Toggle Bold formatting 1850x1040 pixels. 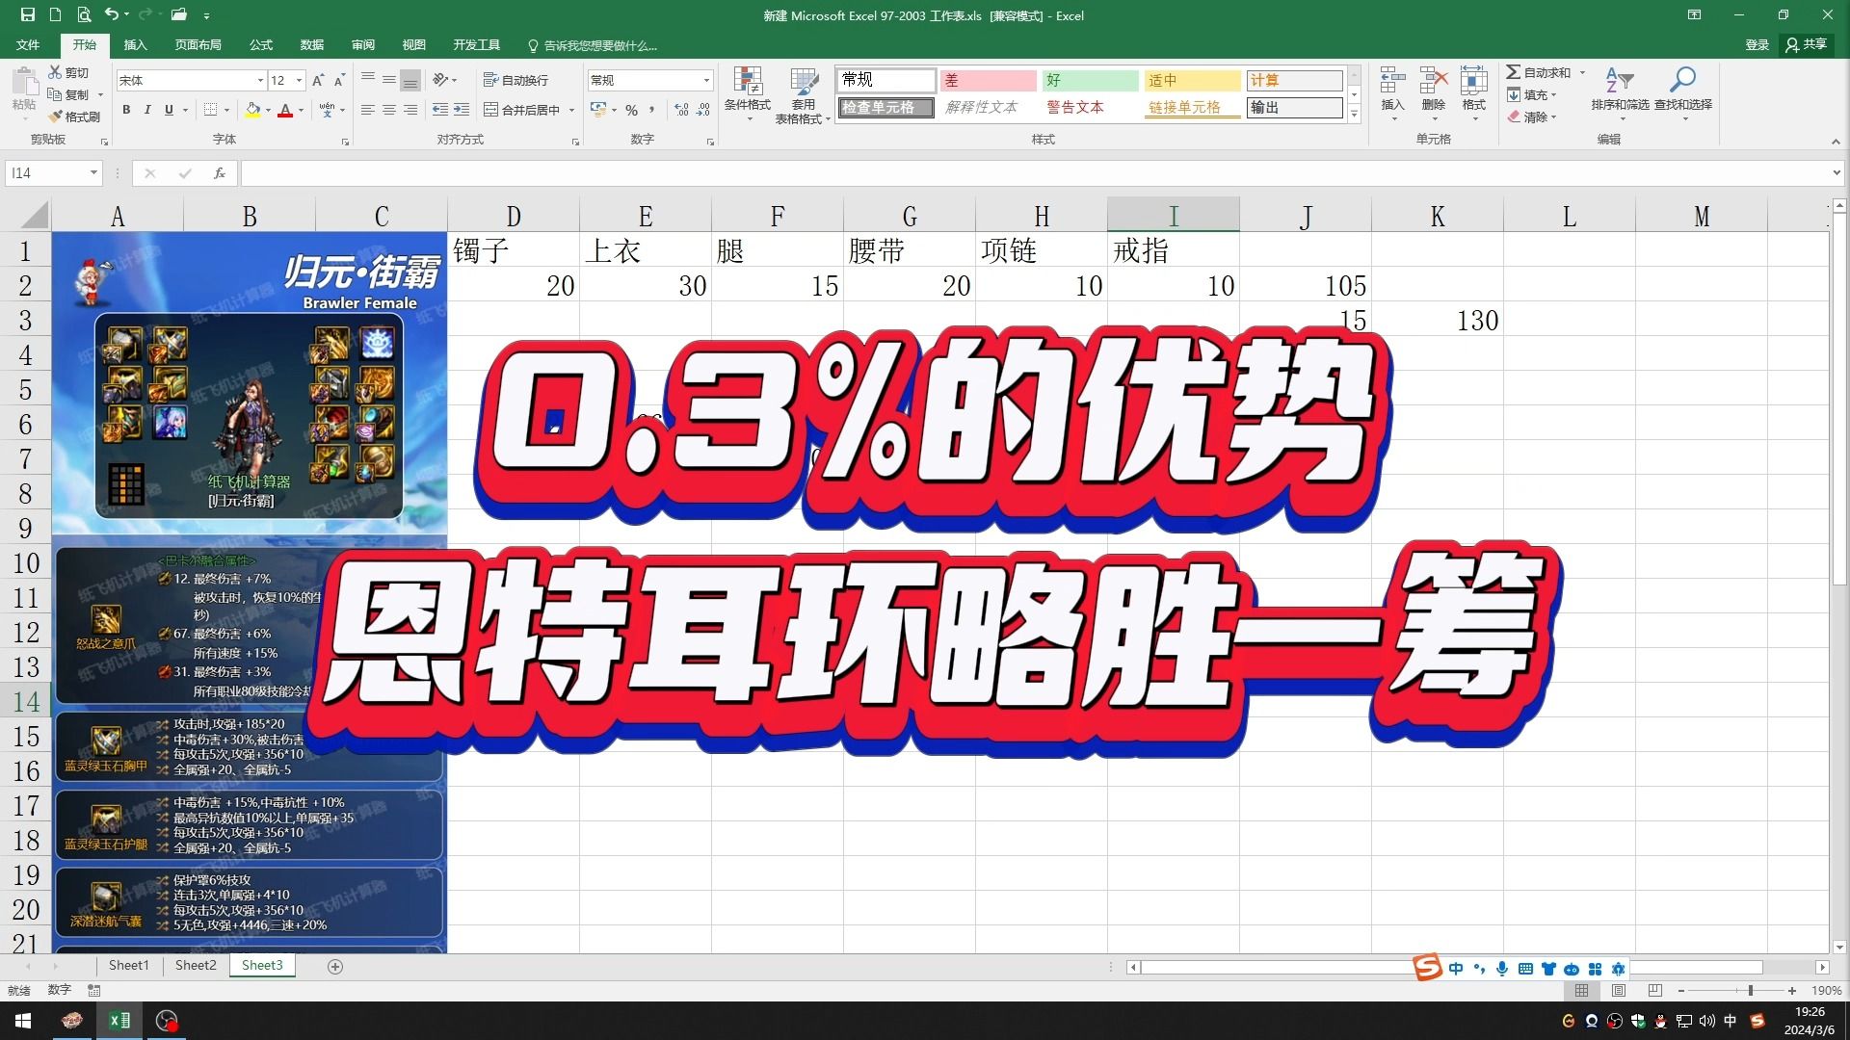pos(126,110)
